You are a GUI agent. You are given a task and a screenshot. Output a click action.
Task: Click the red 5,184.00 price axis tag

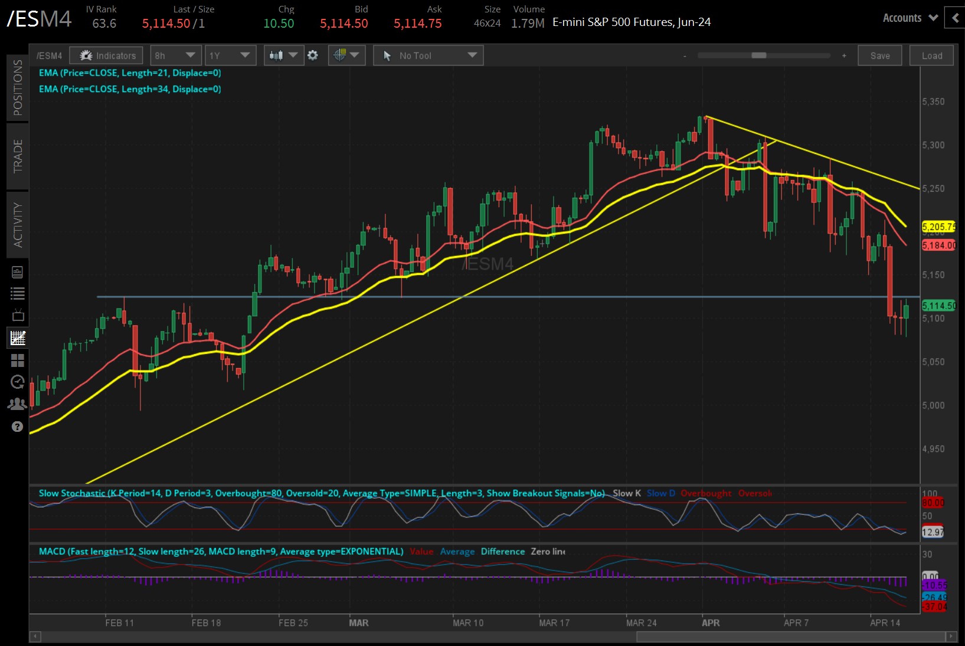click(938, 245)
